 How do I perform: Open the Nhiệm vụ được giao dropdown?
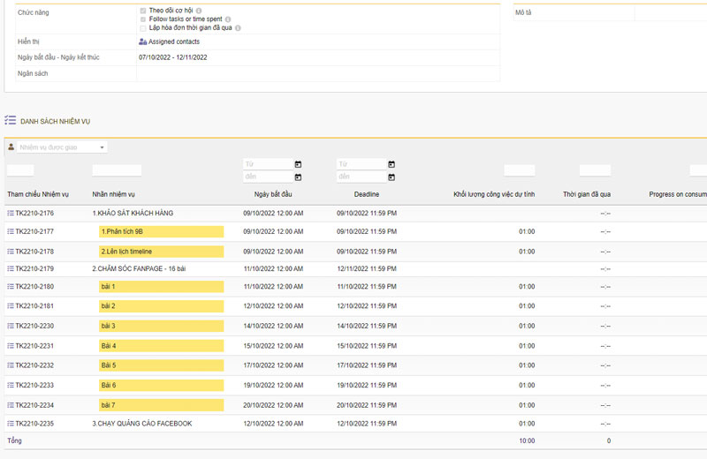[57, 147]
